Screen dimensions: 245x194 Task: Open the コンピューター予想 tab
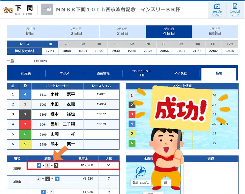pyautogui.click(x=142, y=73)
